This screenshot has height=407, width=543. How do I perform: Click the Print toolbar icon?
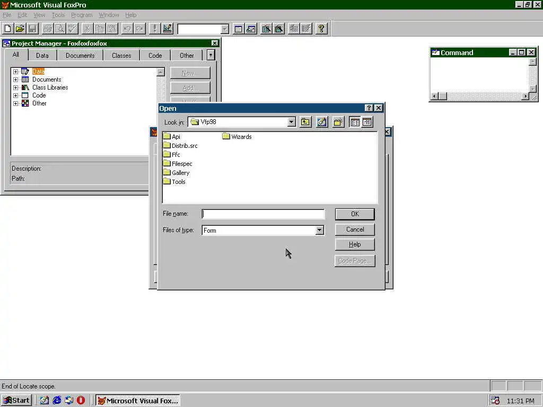(47, 29)
